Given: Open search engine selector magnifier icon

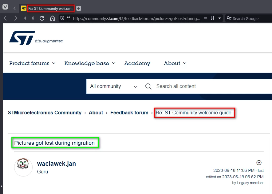Looking at the screenshot, I should click(229, 18).
